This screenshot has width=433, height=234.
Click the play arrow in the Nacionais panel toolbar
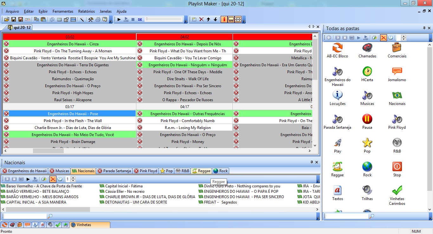(28, 179)
